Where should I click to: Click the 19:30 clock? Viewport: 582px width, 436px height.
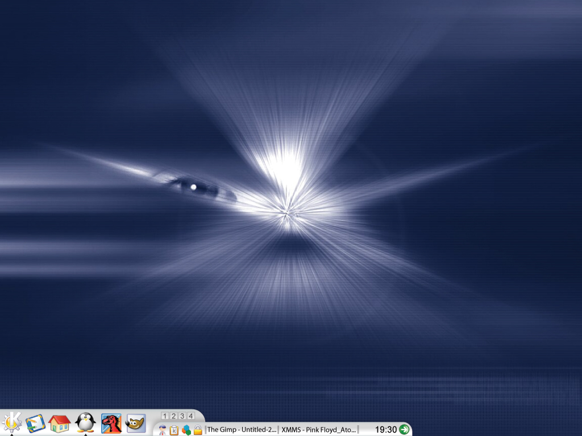386,430
